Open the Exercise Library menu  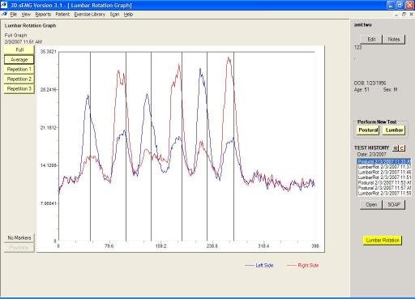[x=89, y=15]
